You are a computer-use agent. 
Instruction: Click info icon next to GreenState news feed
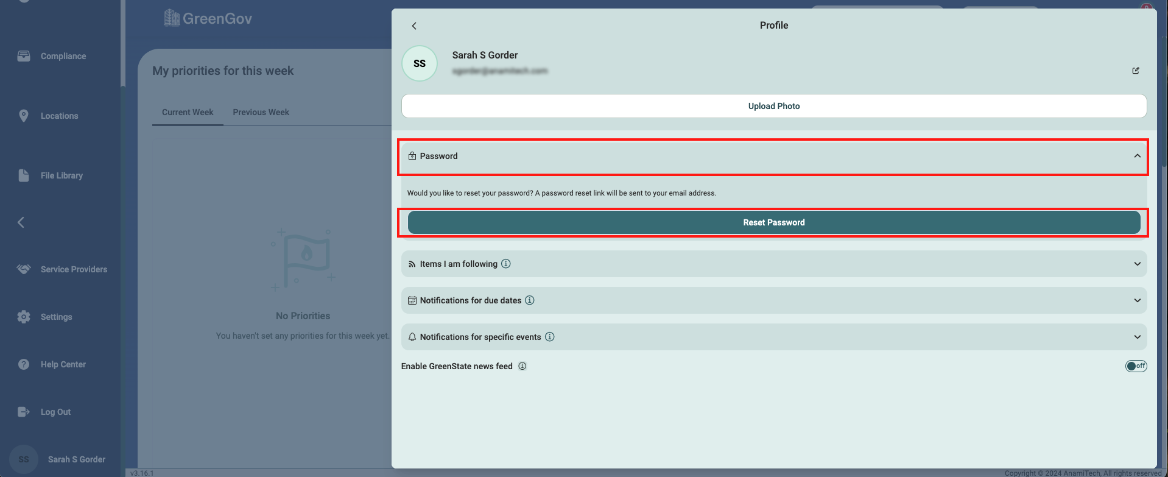click(522, 366)
